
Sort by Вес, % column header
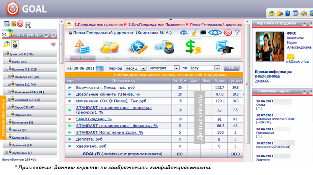point(179,81)
